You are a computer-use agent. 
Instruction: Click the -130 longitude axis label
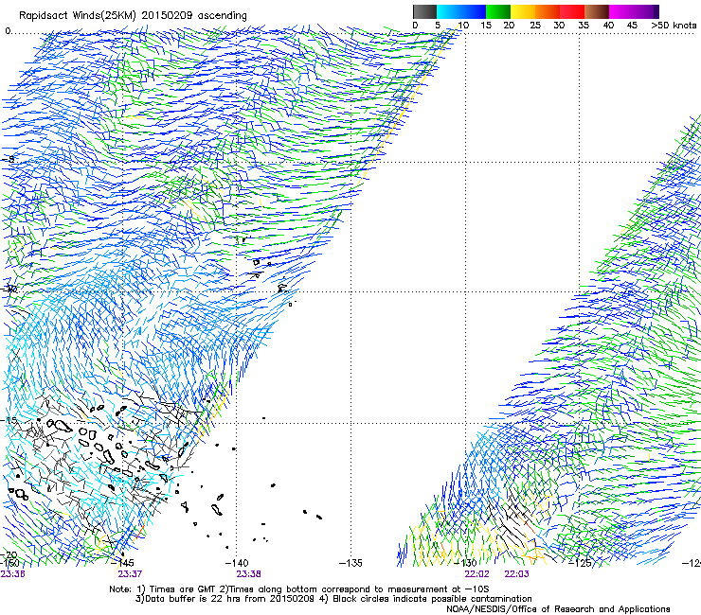coord(465,563)
